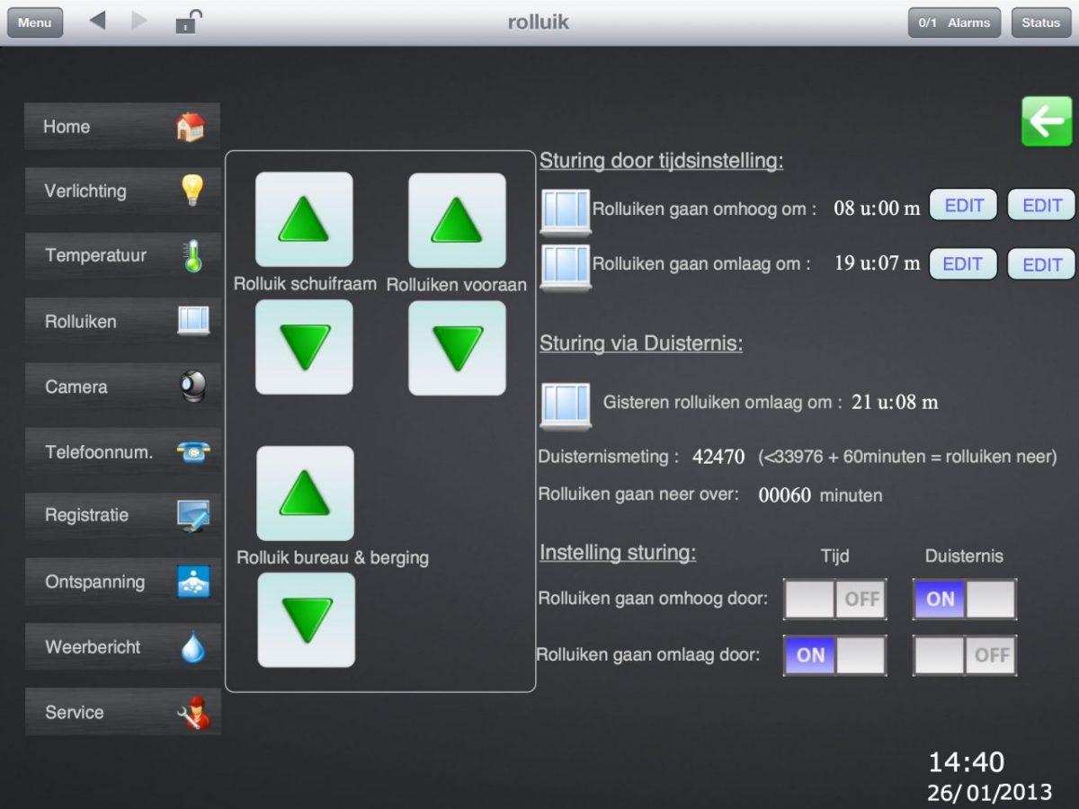Click the unlocked padlock icon
This screenshot has width=1079, height=809.
pyautogui.click(x=187, y=22)
